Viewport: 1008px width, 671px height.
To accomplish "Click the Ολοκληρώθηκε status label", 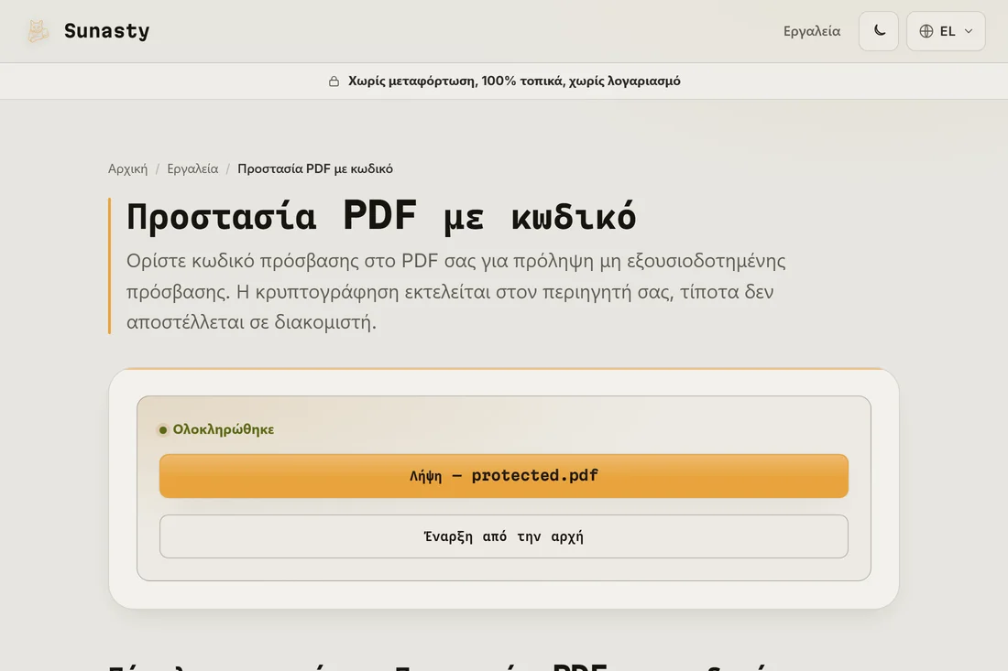I will (223, 429).
